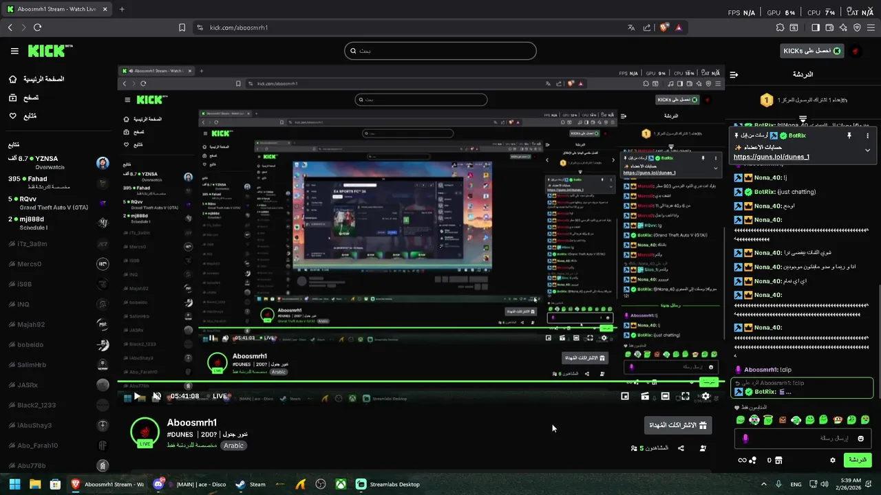Open the Kick sidebar hamburger menu
The image size is (881, 495).
point(14,51)
